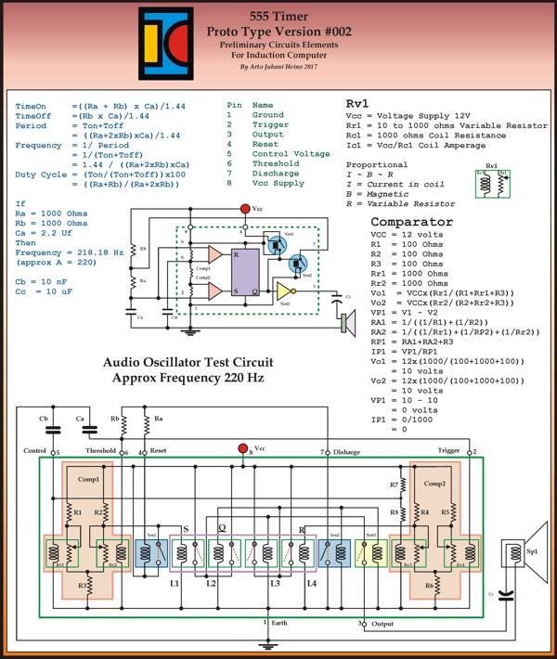
Task: Click the Comp1 label in orange block
Action: coord(89,481)
